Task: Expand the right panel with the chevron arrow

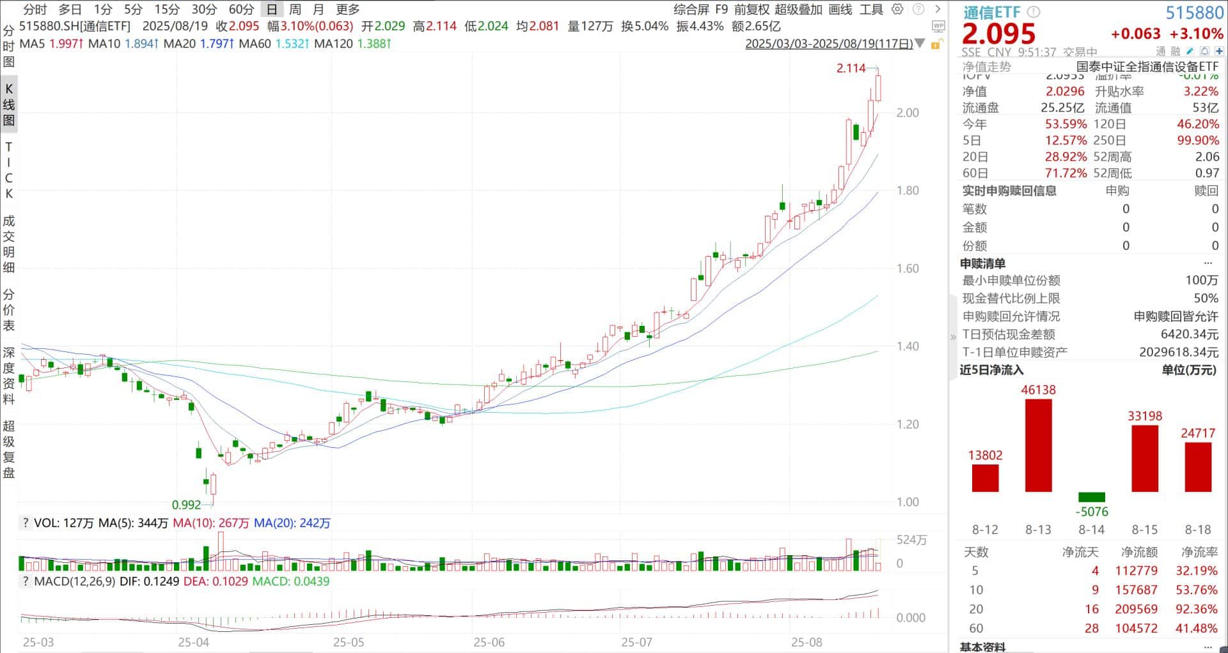Action: point(938,9)
